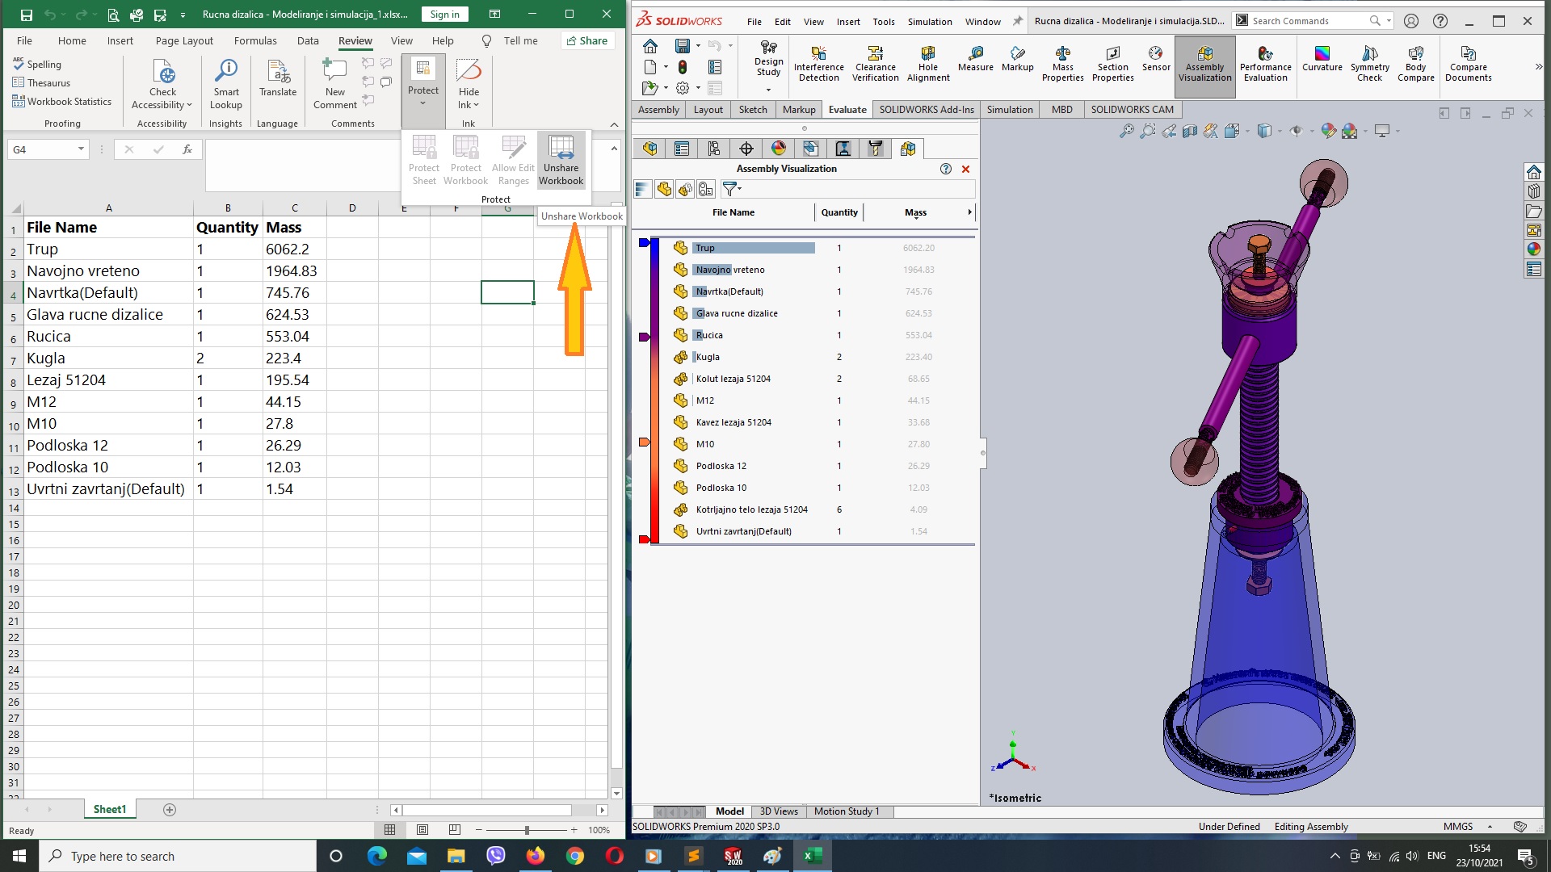This screenshot has width=1551, height=872.
Task: Click Zoom to Area magnifier icon
Action: [x=1147, y=131]
